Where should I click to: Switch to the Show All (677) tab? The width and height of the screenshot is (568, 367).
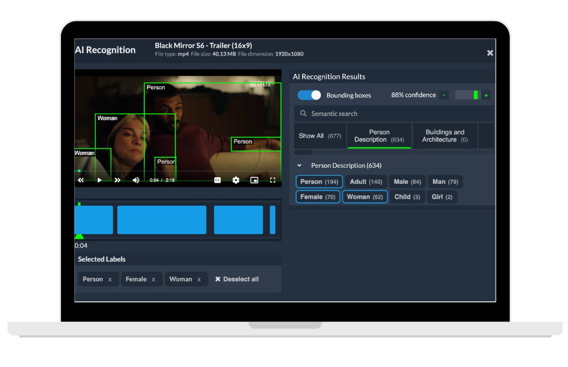320,136
